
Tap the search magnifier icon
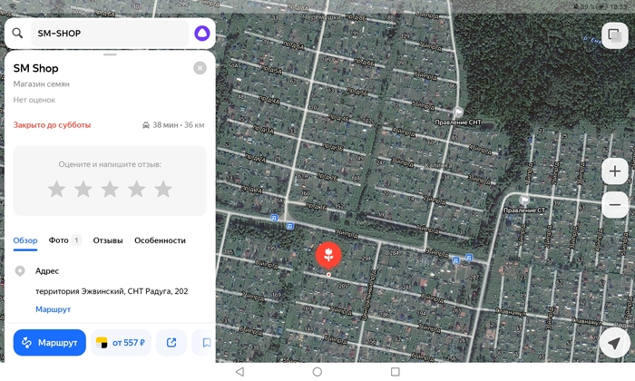(17, 34)
